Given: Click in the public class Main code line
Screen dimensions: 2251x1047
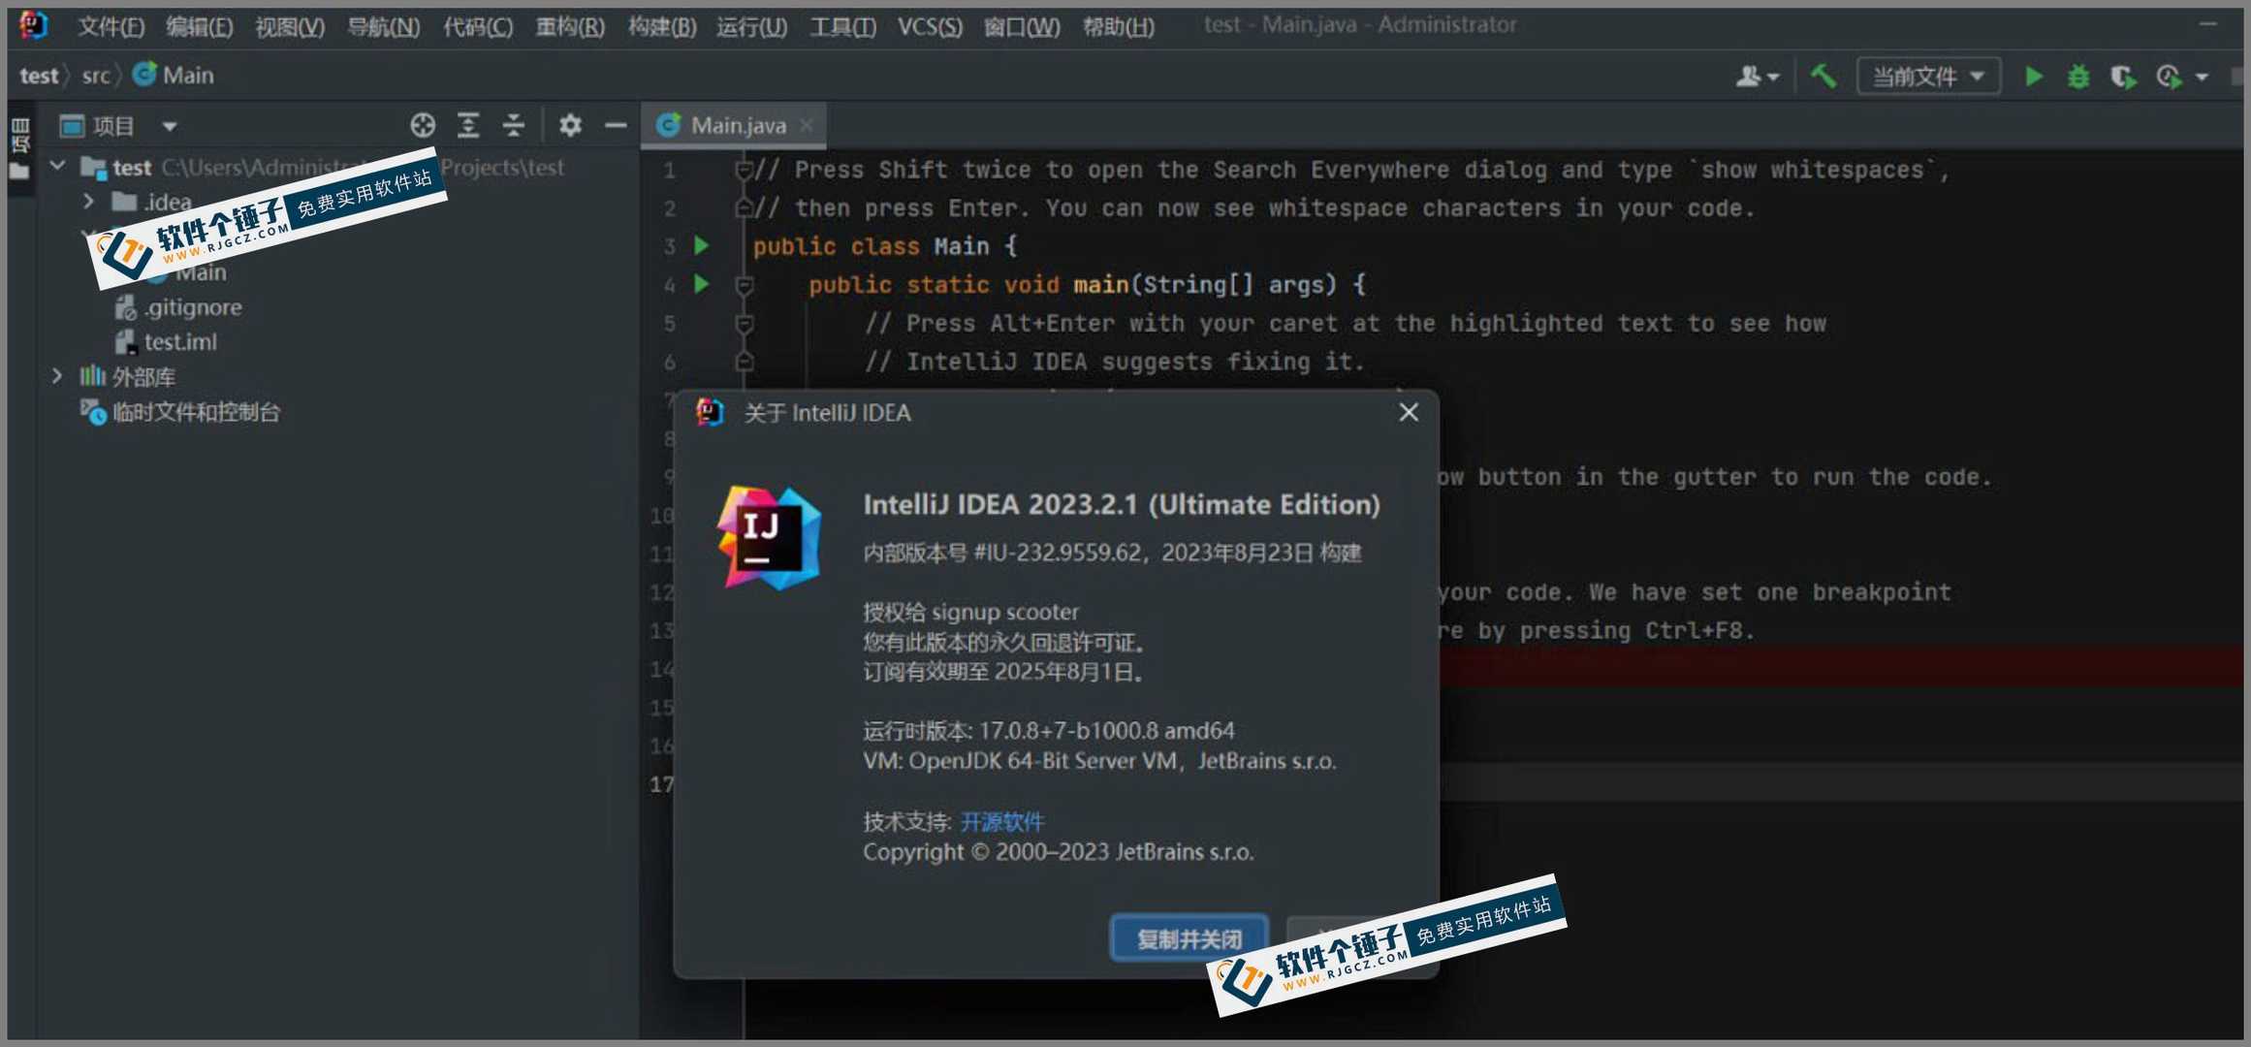Looking at the screenshot, I should click(x=885, y=246).
